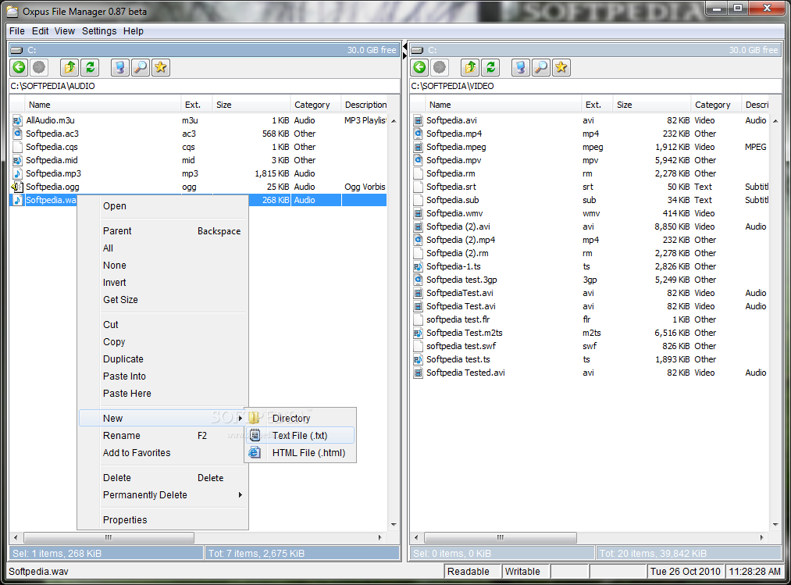Open the Edit menu
This screenshot has width=791, height=585.
click(x=41, y=30)
